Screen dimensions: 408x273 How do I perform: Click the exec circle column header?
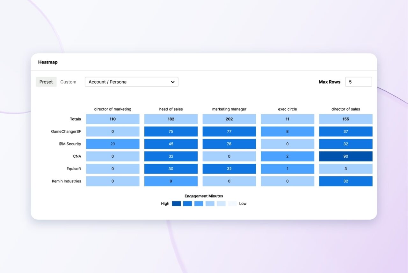[x=287, y=109]
